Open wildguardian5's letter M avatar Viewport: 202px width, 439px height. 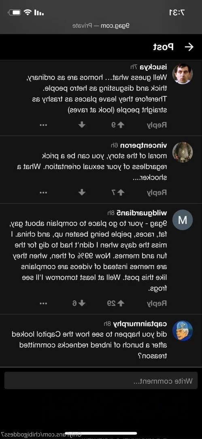click(183, 220)
